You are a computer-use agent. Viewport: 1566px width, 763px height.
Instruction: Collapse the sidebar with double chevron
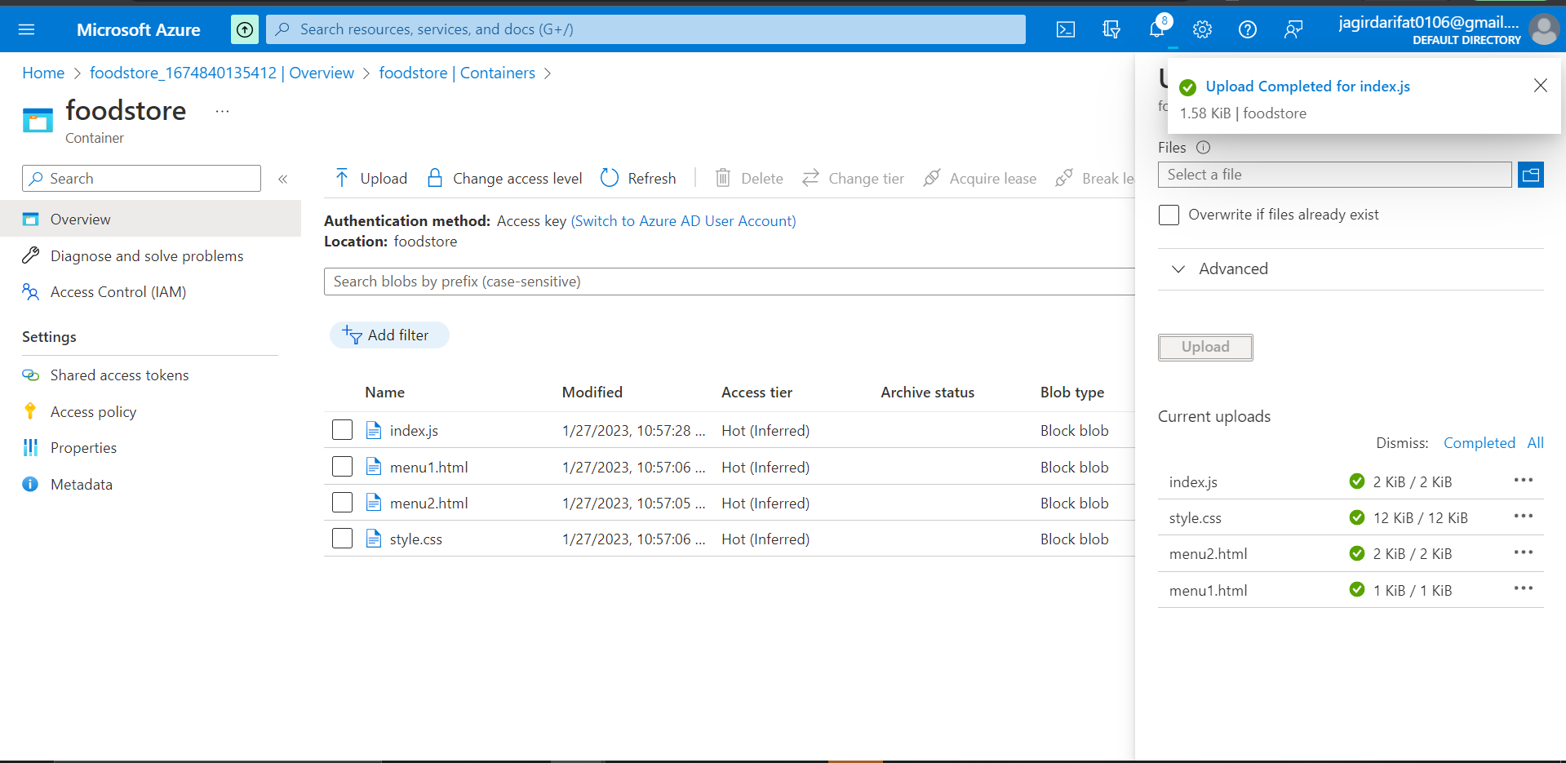(x=283, y=179)
